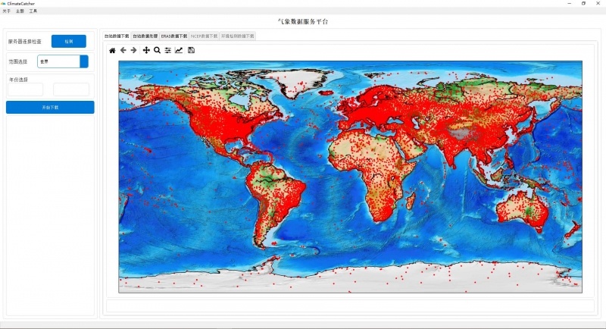Open subplot configuration sliders
Image resolution: width=606 pixels, height=329 pixels.
167,50
